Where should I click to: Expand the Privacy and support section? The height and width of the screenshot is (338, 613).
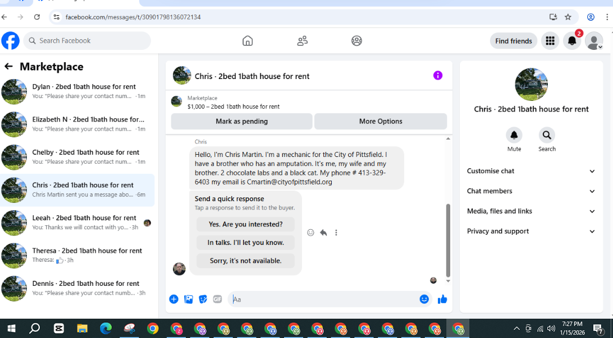coord(531,231)
